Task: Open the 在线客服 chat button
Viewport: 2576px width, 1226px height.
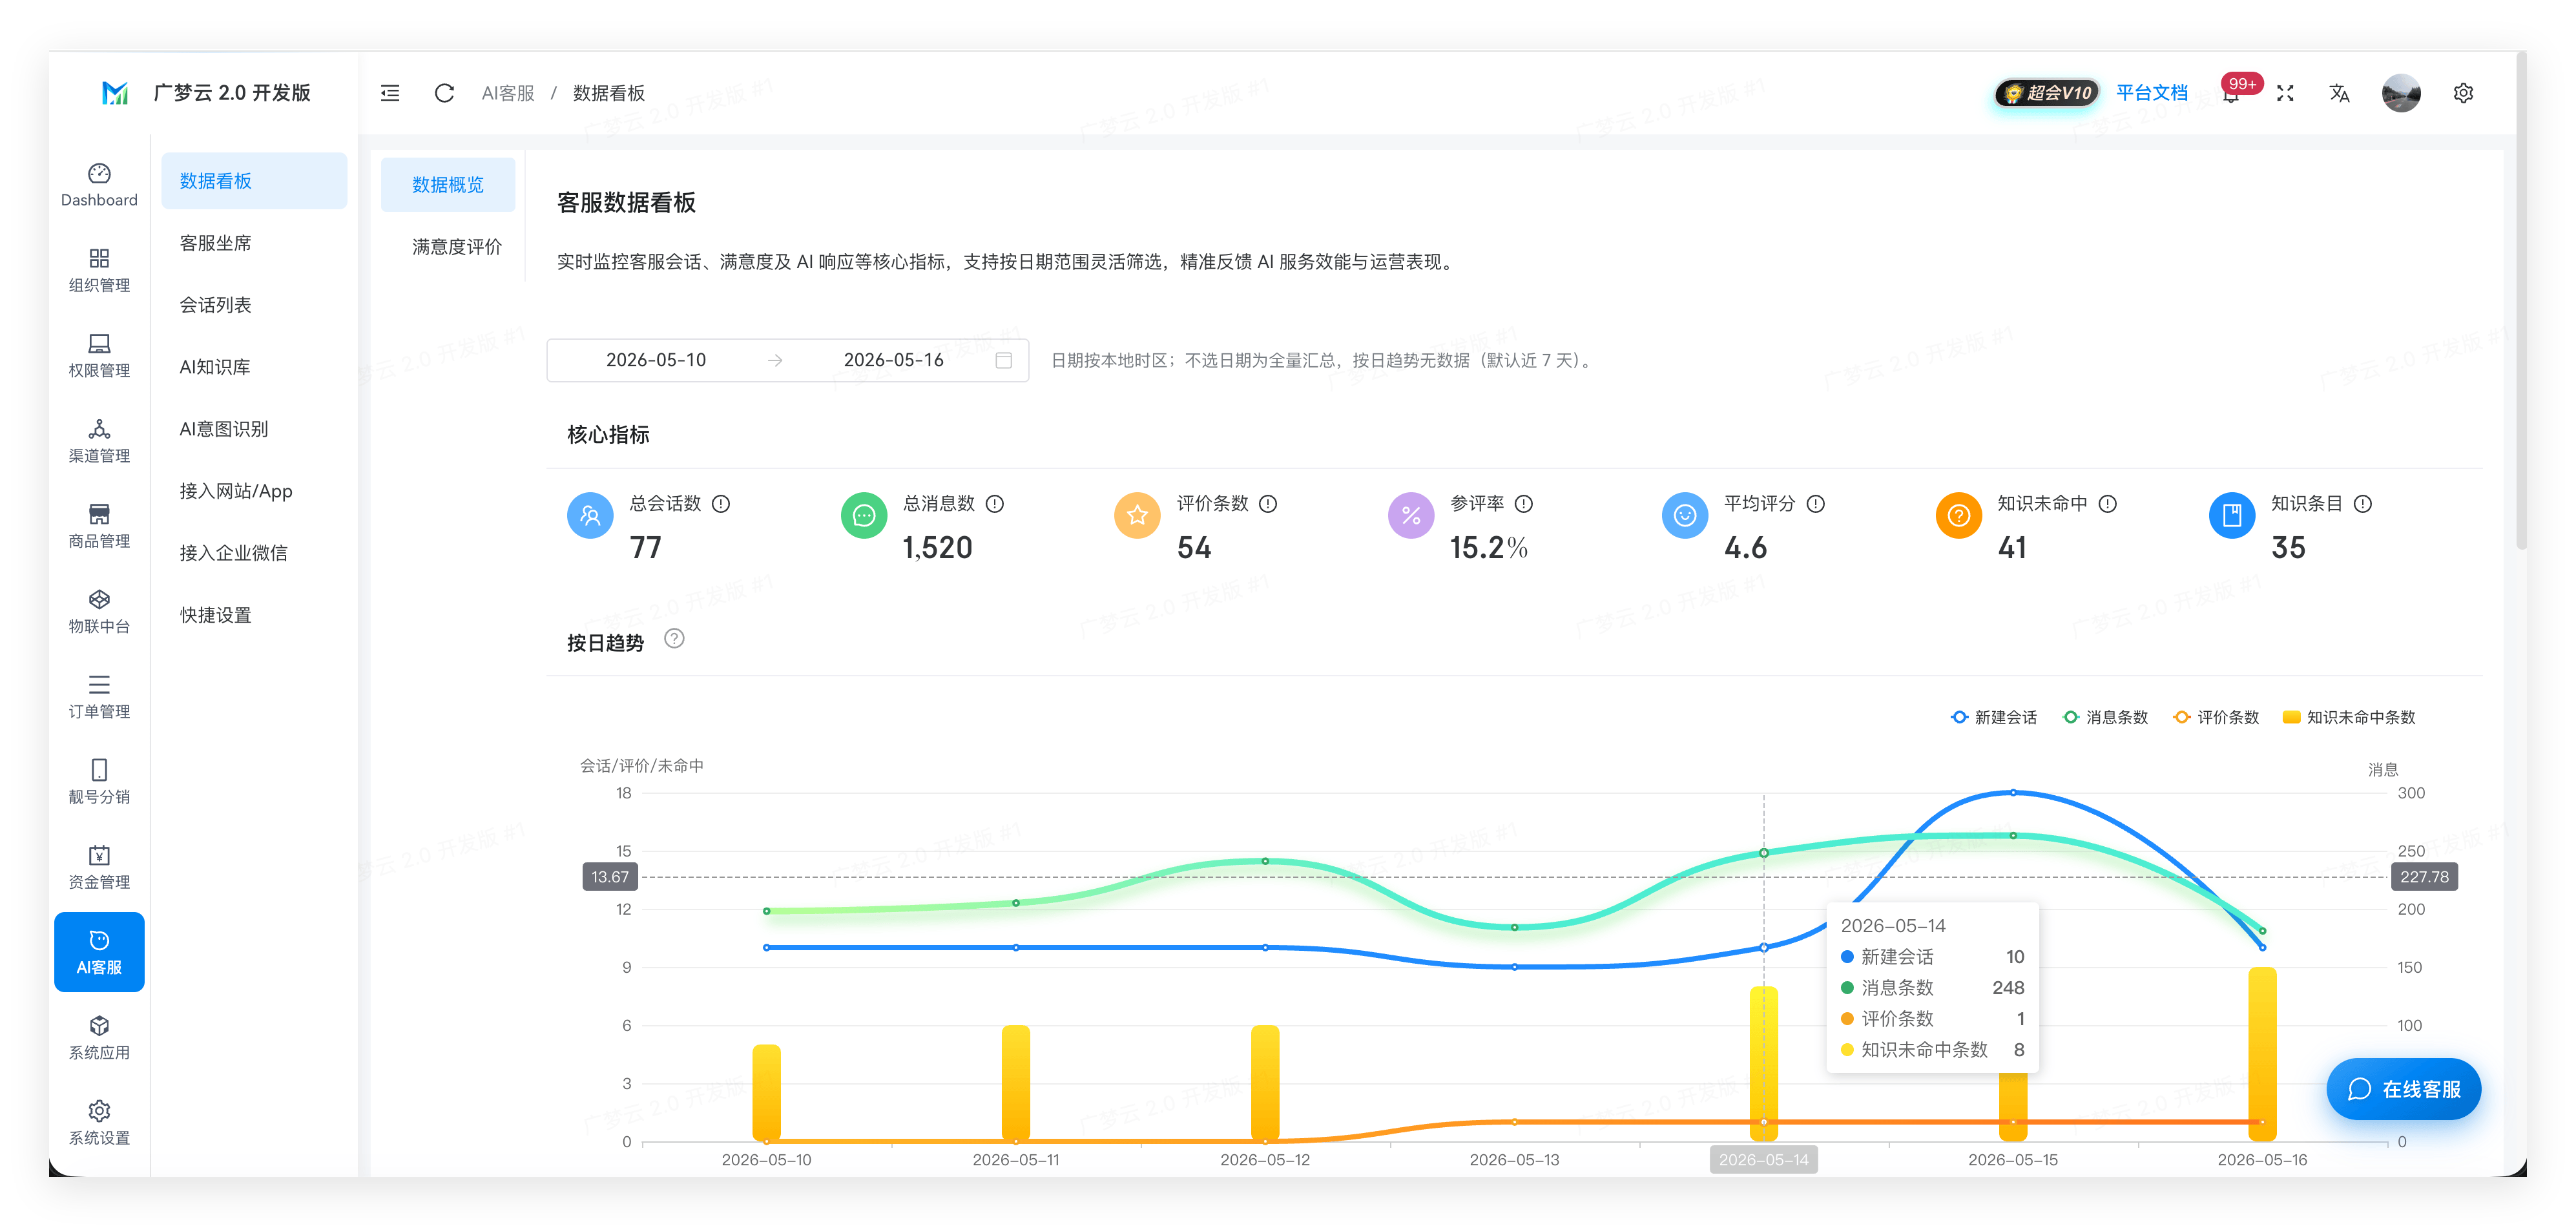Action: coord(2403,1089)
